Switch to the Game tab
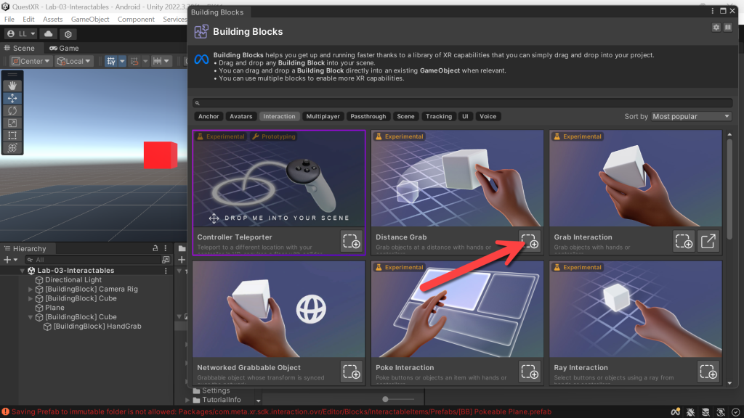744x418 pixels. [x=64, y=49]
